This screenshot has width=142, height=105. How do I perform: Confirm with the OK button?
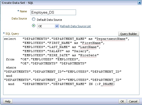(122, 101)
